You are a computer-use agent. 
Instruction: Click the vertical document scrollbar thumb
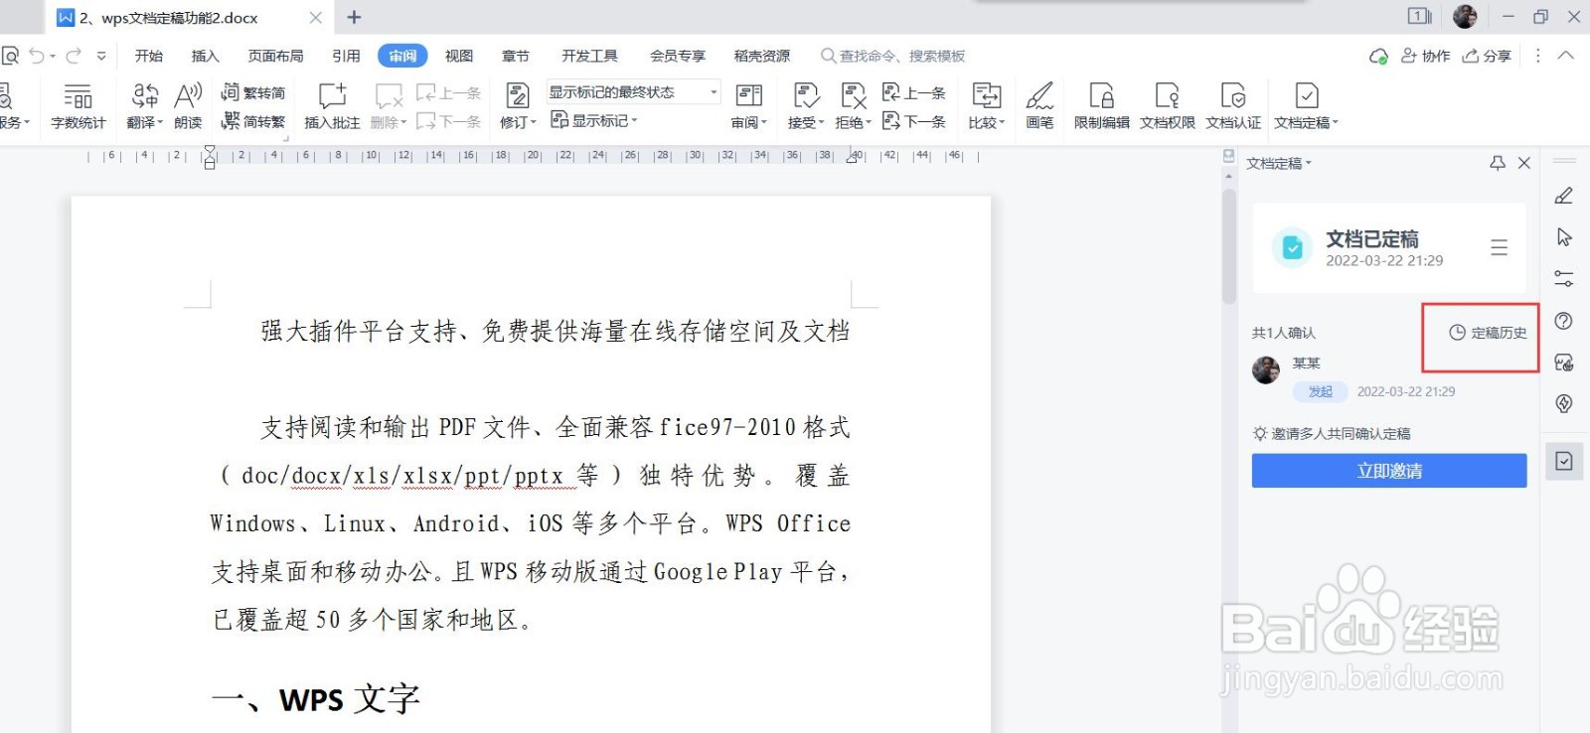pos(1229,245)
